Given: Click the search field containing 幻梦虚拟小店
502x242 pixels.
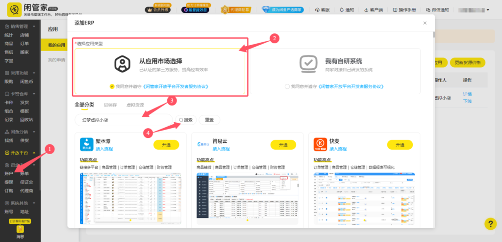Looking at the screenshot, I should [124, 120].
